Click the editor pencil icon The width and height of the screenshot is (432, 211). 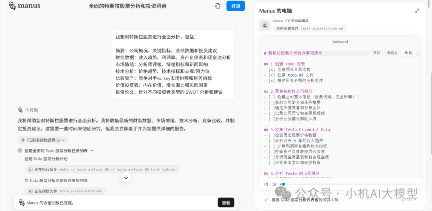pos(265,25)
